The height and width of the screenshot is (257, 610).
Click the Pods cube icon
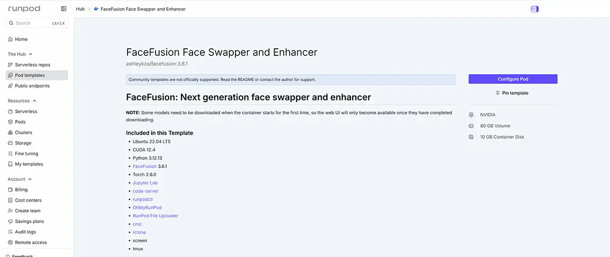point(11,122)
